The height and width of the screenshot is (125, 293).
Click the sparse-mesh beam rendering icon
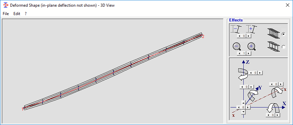(274, 46)
